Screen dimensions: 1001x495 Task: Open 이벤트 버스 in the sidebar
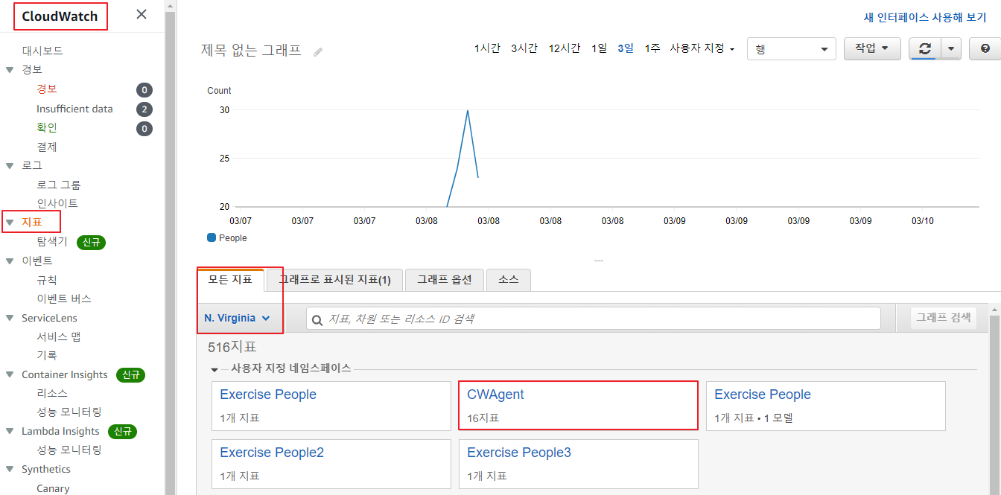64,298
